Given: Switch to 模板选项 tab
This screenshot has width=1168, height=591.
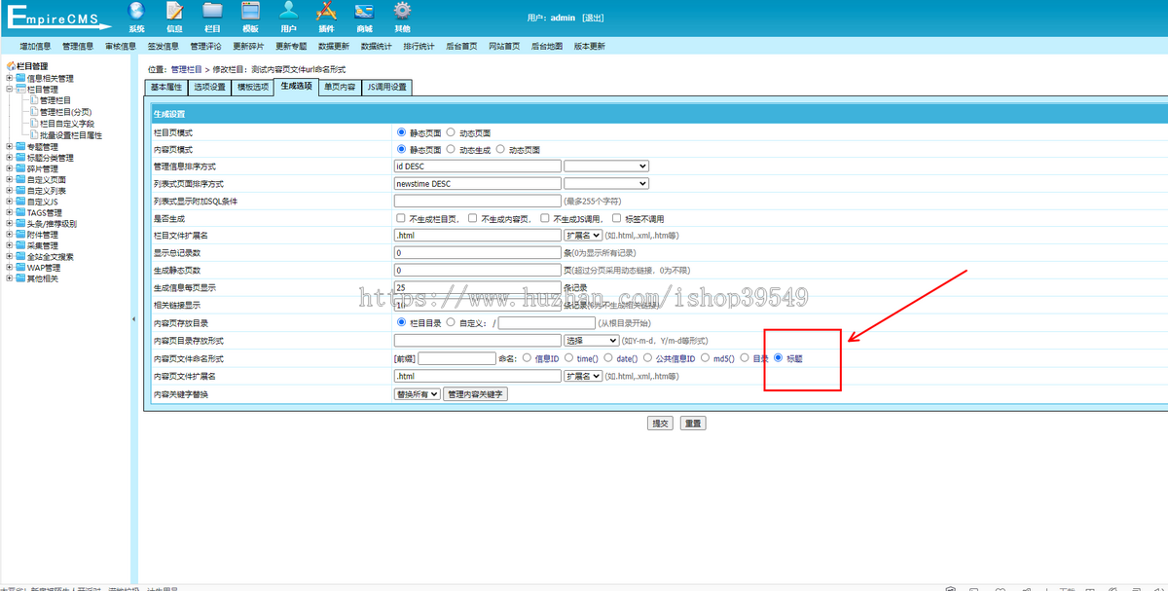Looking at the screenshot, I should (252, 88).
